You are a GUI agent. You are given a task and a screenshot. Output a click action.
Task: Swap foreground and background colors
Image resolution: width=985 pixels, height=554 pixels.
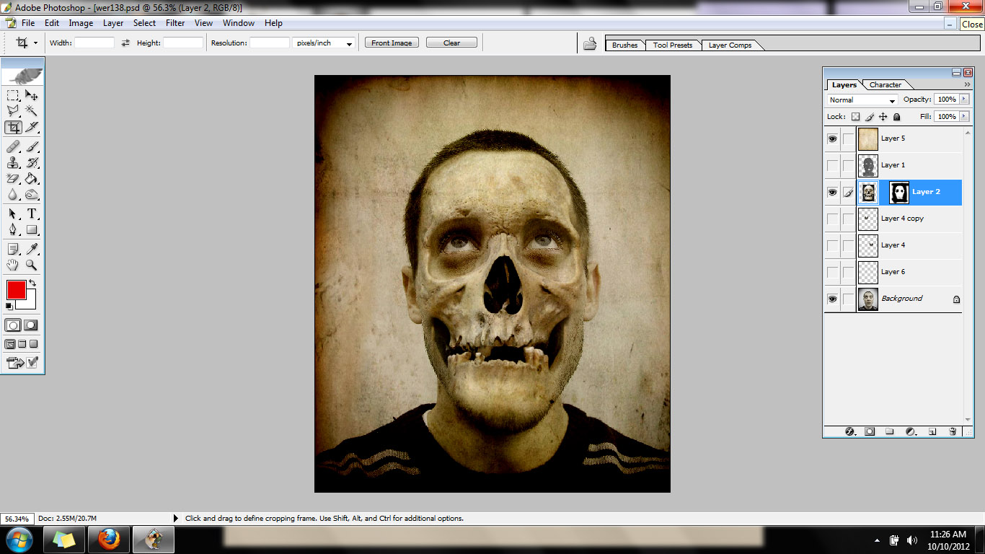click(32, 283)
